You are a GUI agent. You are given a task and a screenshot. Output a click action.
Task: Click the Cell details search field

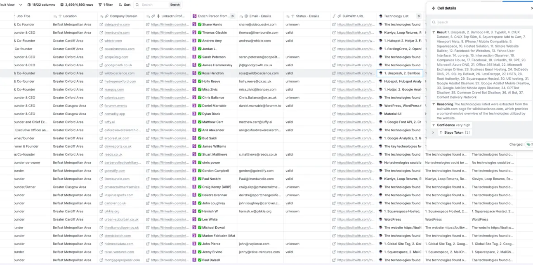coord(481,22)
